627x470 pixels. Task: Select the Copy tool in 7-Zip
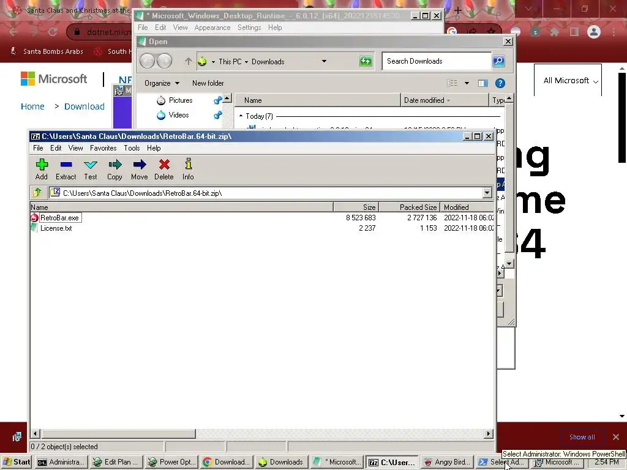point(115,169)
